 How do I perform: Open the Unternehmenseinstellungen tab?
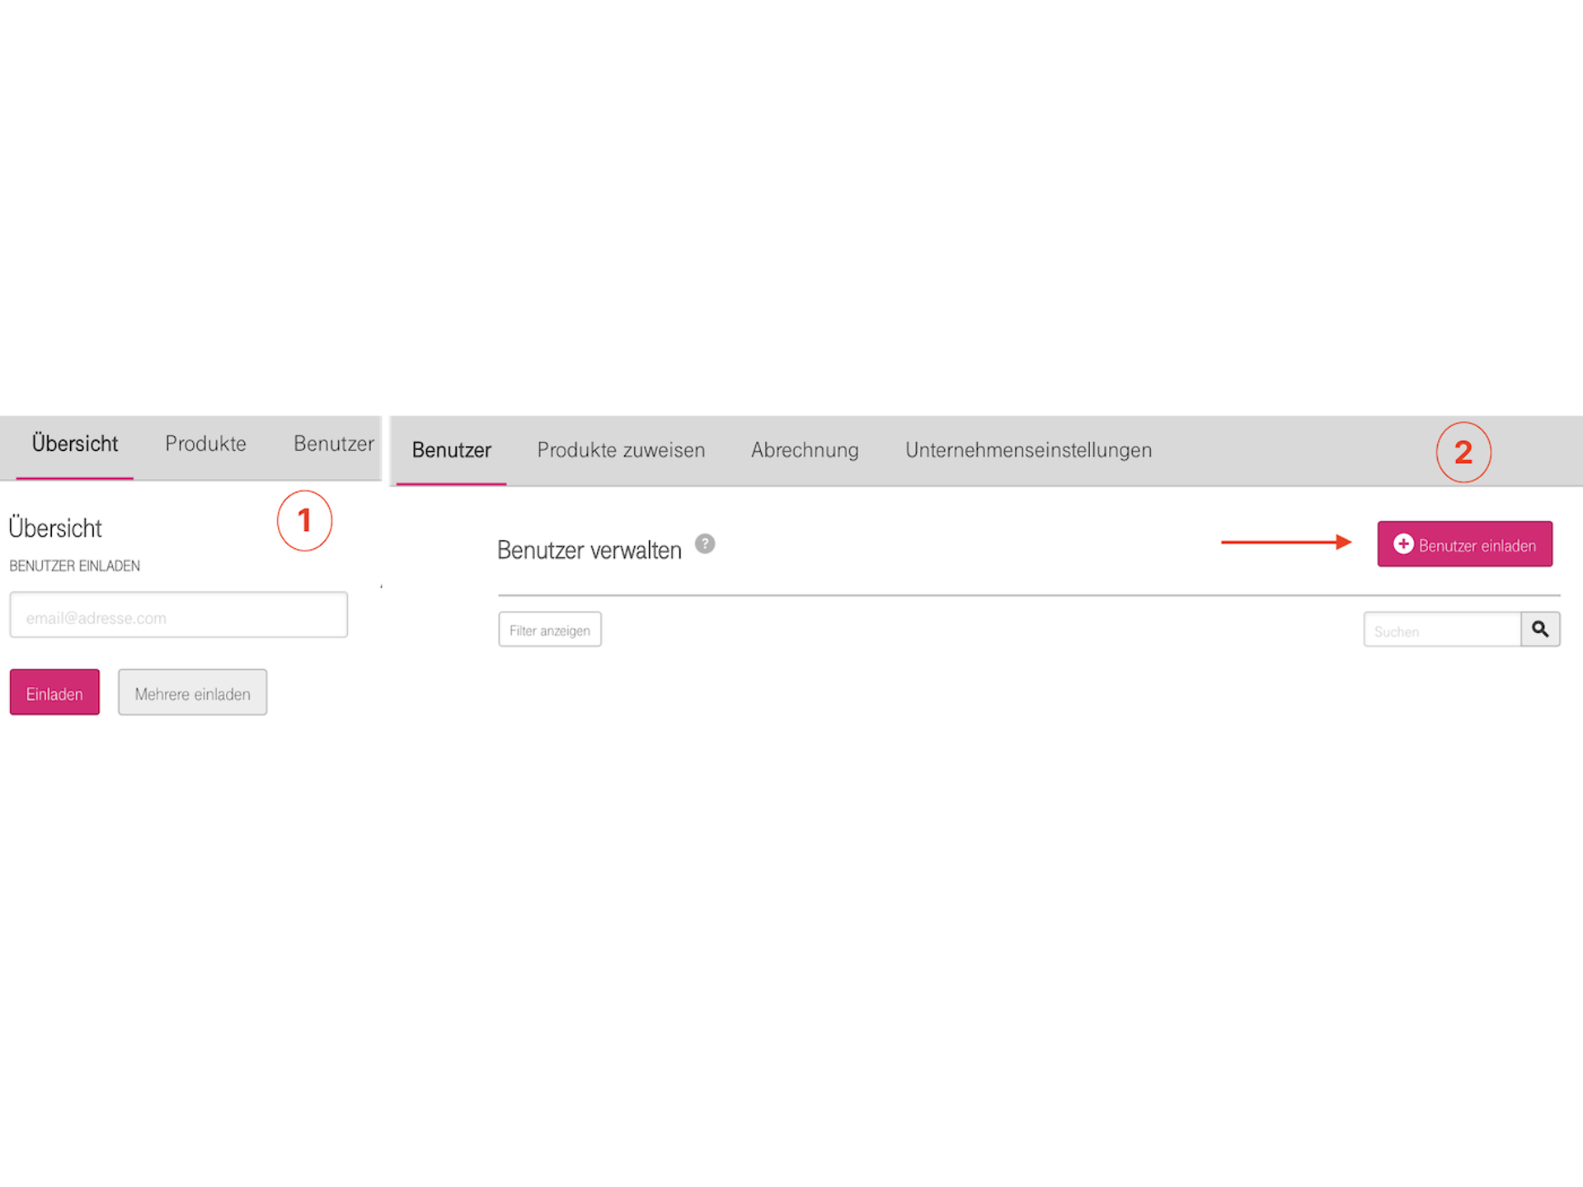[x=1028, y=450]
